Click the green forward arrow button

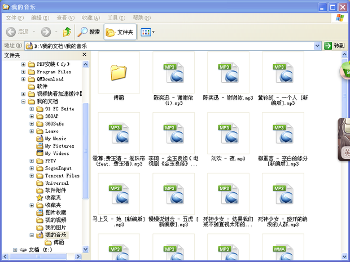tap(46, 32)
